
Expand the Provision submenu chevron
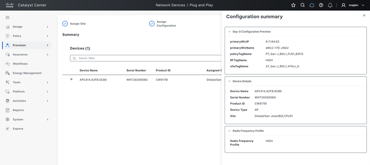(47, 45)
